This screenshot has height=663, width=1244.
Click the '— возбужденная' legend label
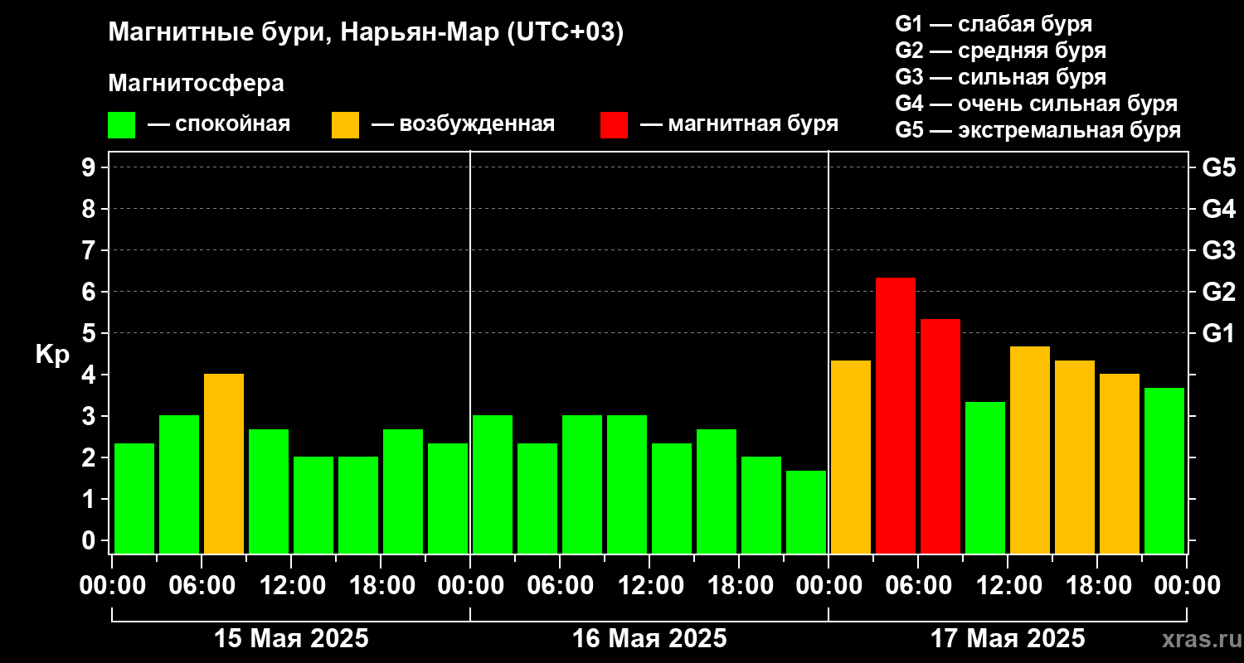point(463,124)
